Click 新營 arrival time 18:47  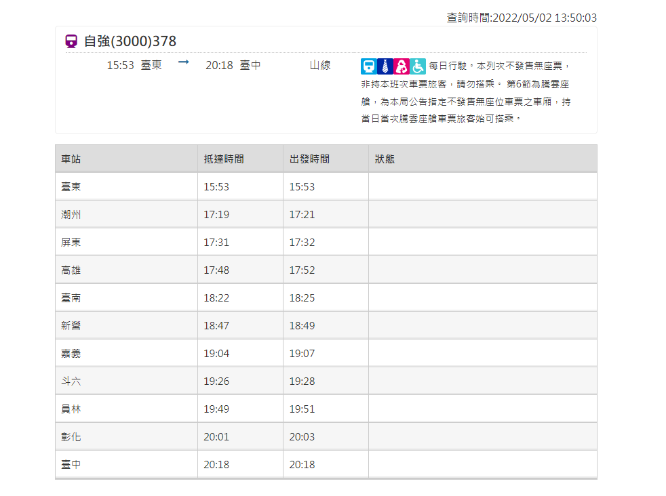[x=216, y=326]
